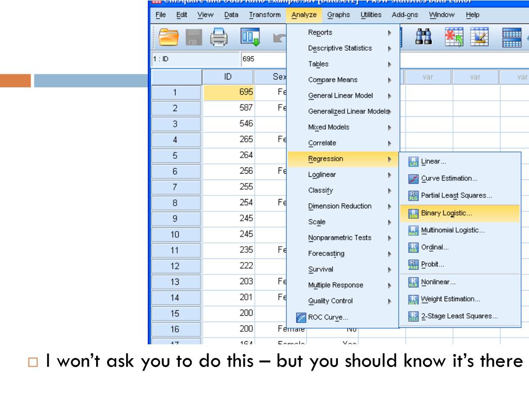Viewport: 529px width, 397px height.
Task: Open the Window menu
Action: [x=442, y=15]
